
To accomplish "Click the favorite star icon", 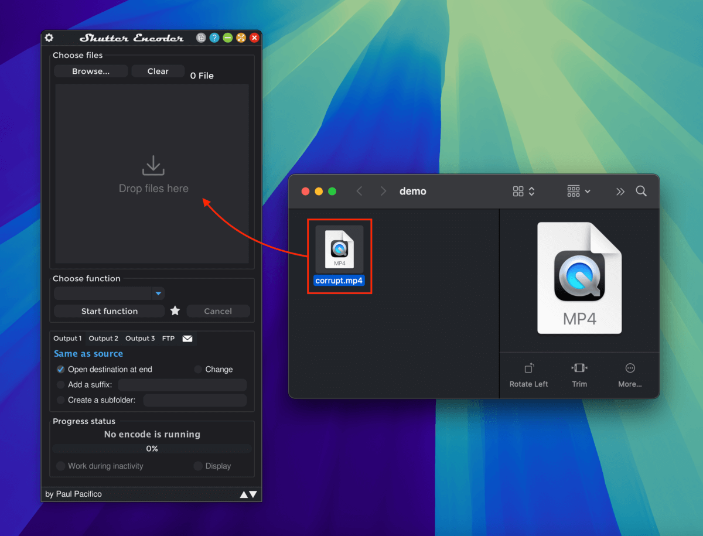I will tap(175, 310).
